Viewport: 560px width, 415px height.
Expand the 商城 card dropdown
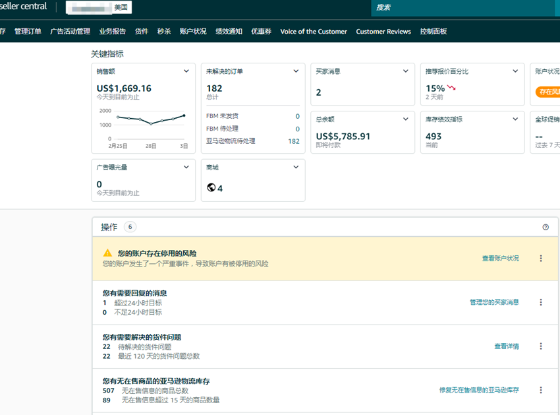(296, 167)
